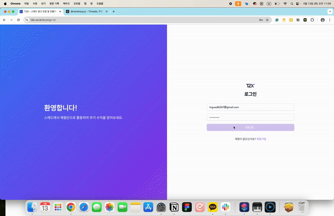The width and height of the screenshot is (334, 216).
Task: Open Messages from the Dock
Action: 97,207
